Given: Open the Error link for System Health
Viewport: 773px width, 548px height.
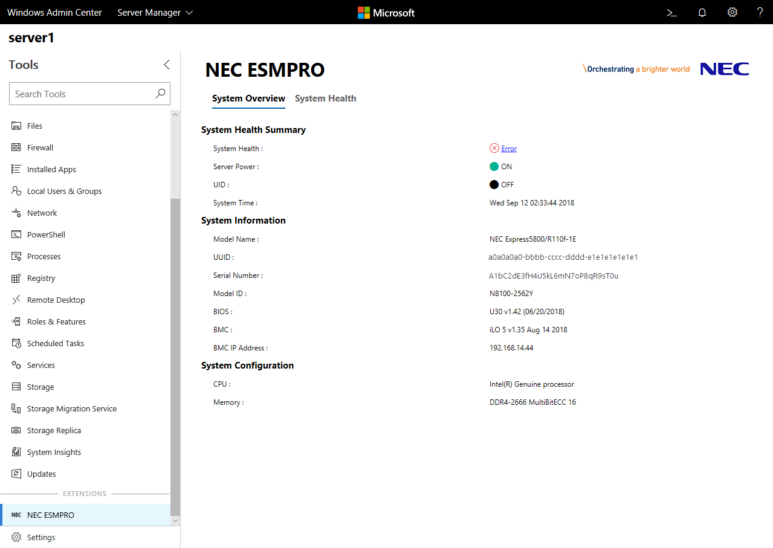Looking at the screenshot, I should tap(509, 149).
